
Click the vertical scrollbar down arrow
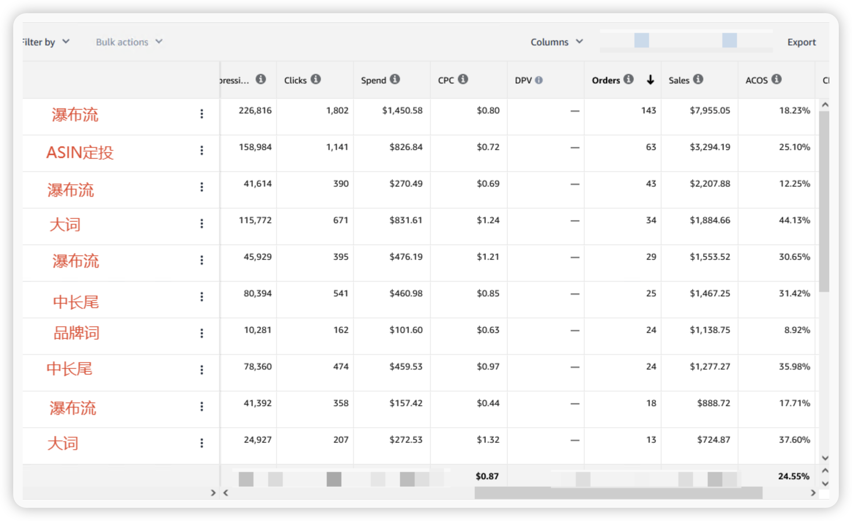(x=825, y=458)
